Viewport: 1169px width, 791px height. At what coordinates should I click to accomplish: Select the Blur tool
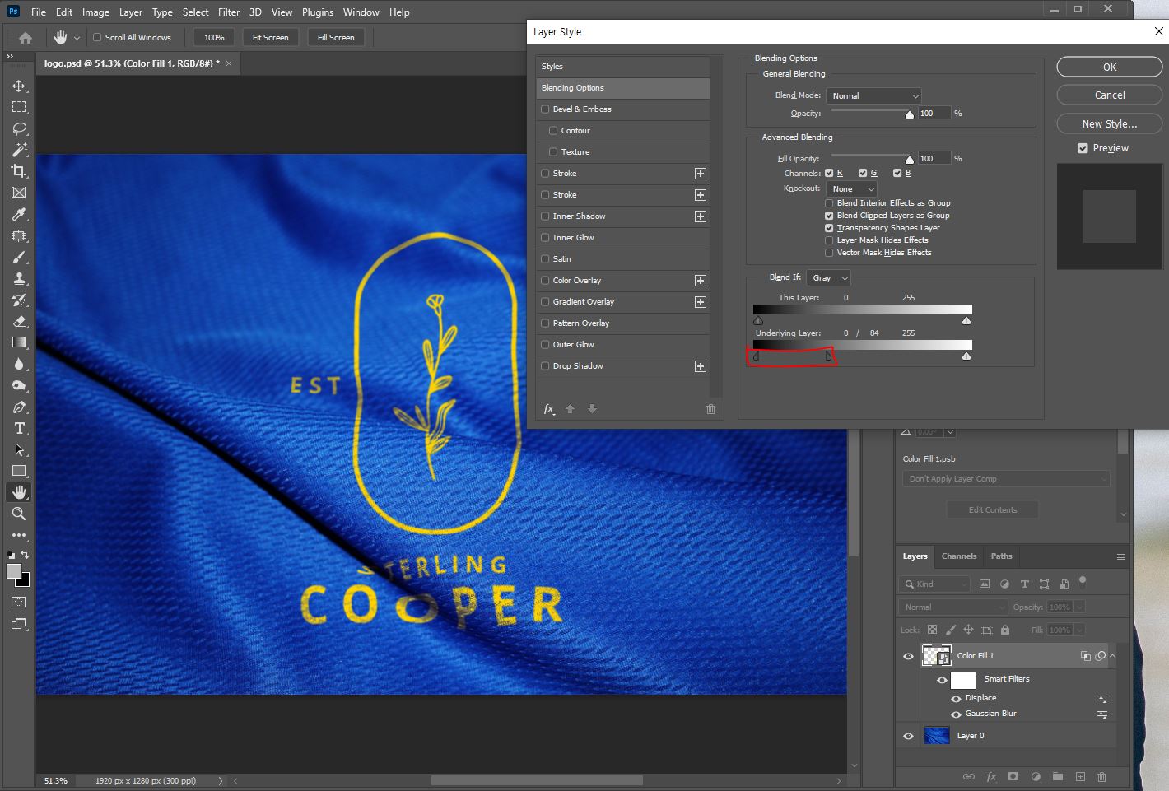point(19,364)
